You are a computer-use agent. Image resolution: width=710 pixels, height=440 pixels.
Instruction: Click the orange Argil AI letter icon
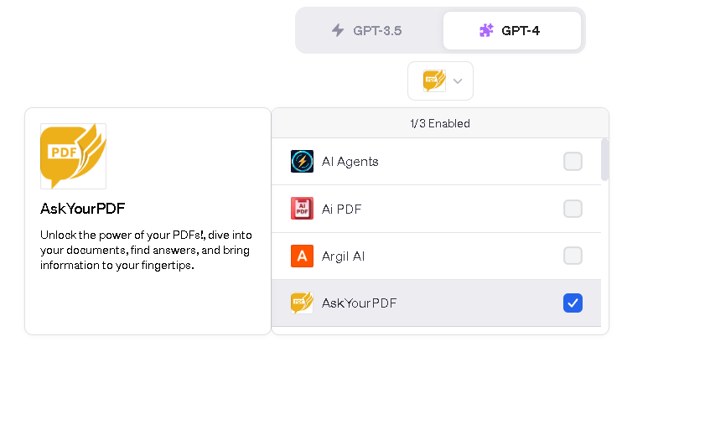coord(302,256)
